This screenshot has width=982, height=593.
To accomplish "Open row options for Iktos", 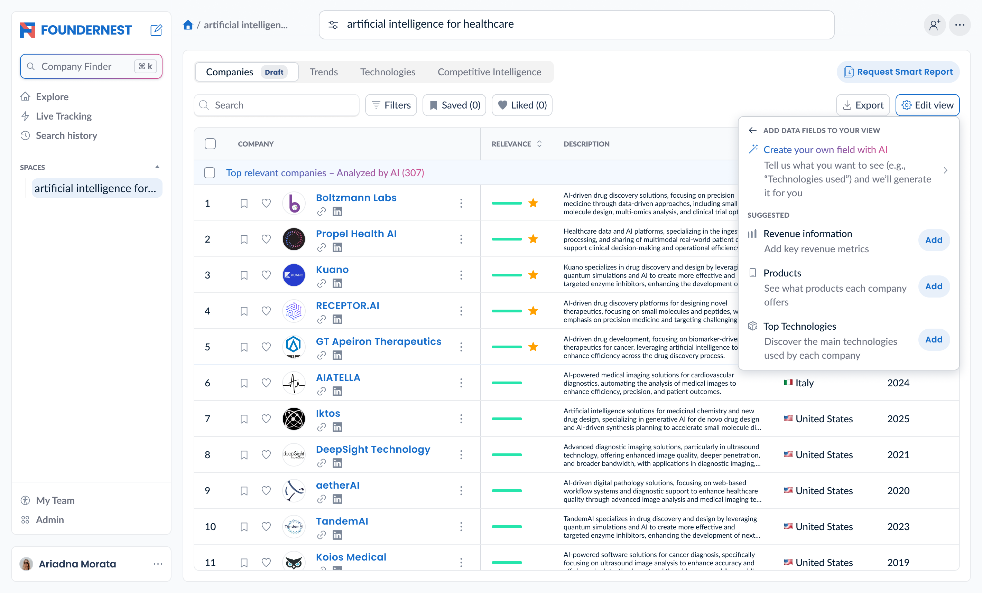I will [x=461, y=418].
